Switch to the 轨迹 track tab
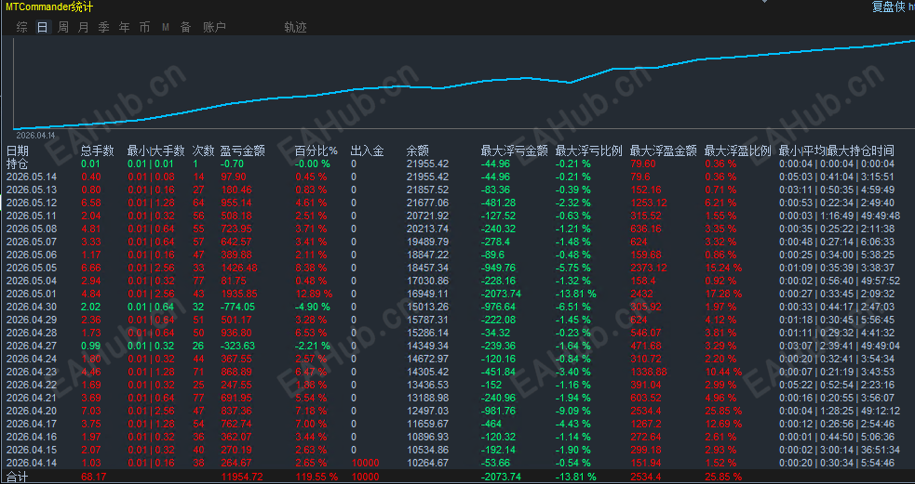This screenshot has height=484, width=915. (x=295, y=27)
